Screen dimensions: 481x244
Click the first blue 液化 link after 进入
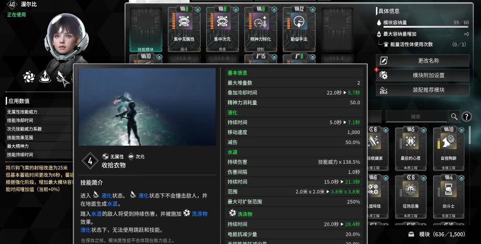coord(107,196)
